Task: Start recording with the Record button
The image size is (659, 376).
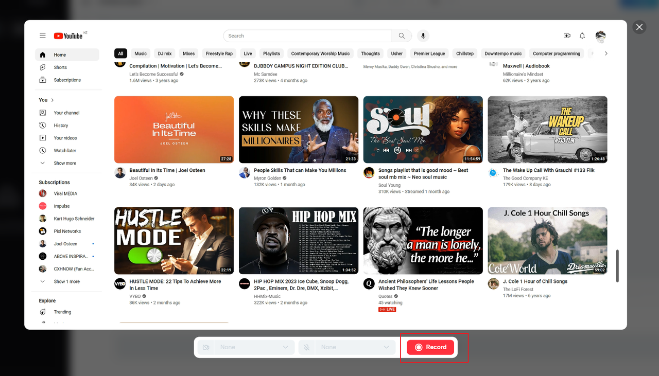Action: pyautogui.click(x=430, y=347)
